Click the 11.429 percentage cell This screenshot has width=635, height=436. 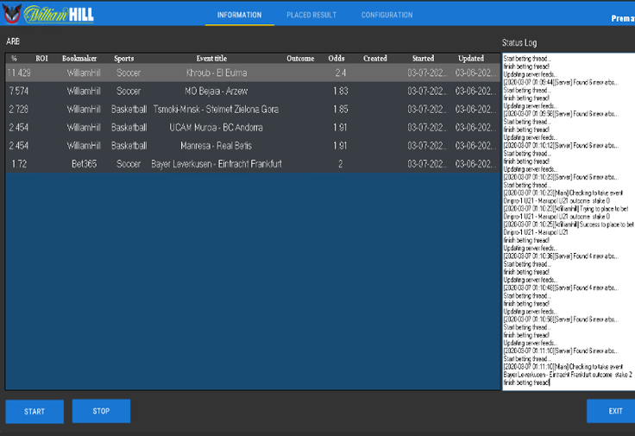click(19, 73)
